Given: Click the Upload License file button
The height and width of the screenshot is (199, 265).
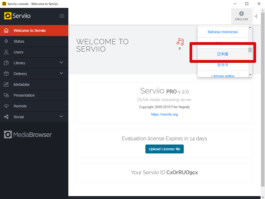Looking at the screenshot, I should point(165,149).
